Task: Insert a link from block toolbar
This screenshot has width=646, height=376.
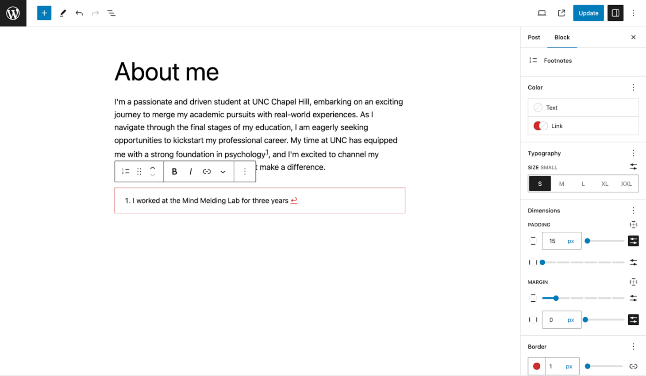Action: point(207,172)
